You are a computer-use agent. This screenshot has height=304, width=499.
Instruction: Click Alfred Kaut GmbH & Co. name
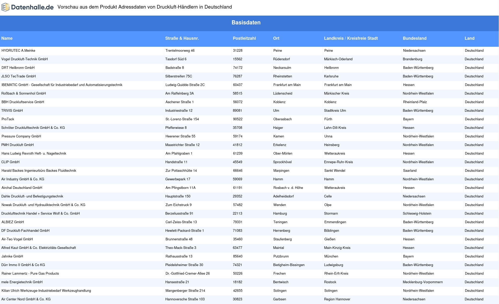click(x=38, y=248)
